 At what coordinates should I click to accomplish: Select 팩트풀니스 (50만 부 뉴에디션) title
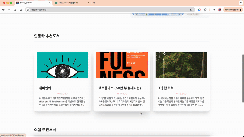tap(120, 88)
